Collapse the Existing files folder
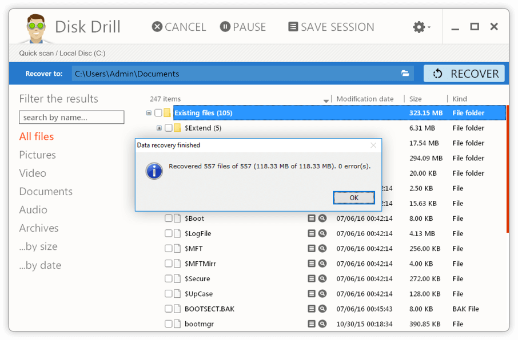This screenshot has width=518, height=340. click(149, 112)
